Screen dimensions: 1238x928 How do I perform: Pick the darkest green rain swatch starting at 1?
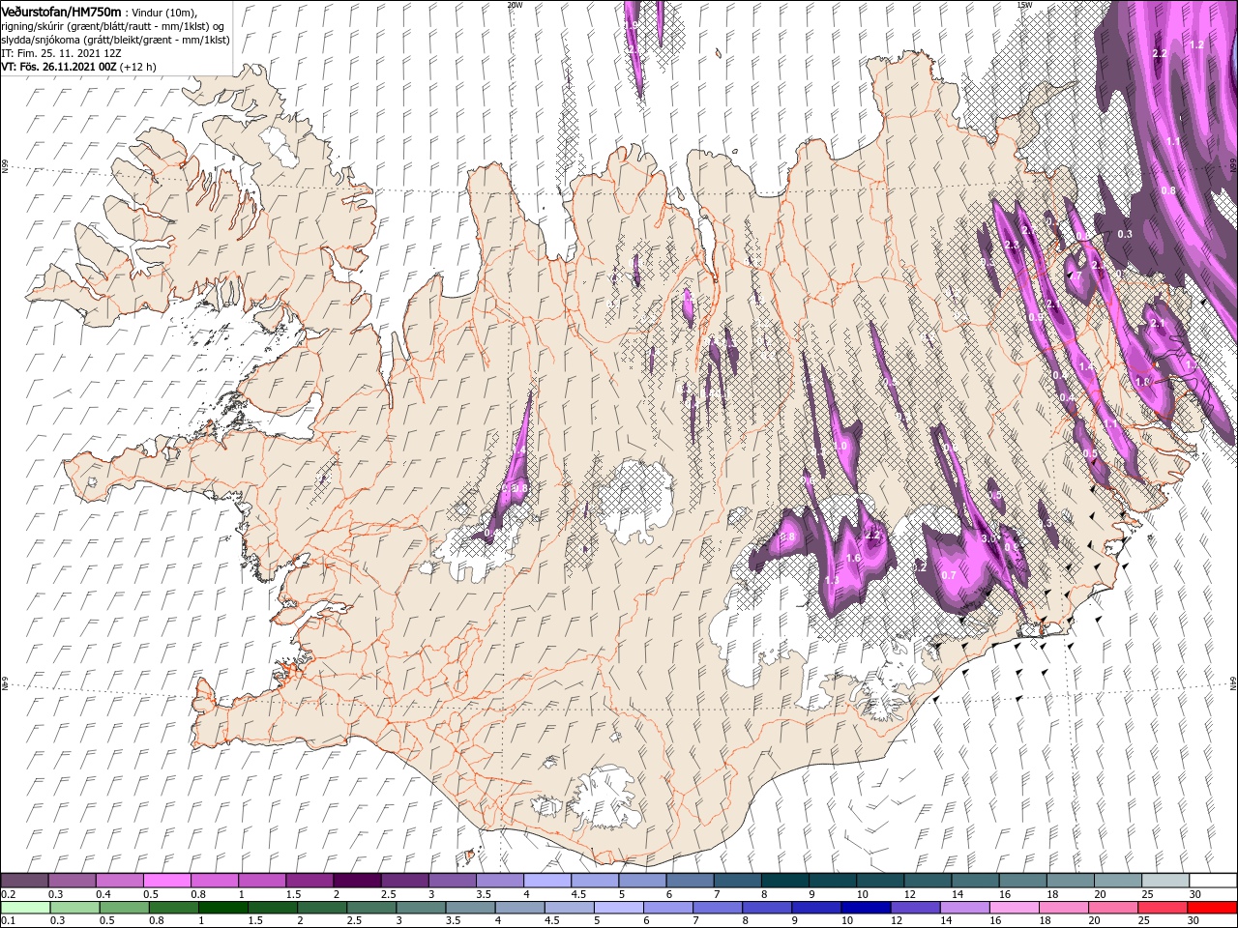pos(222,908)
